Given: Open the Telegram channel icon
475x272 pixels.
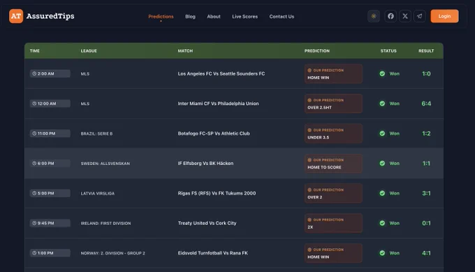Looking at the screenshot, I should click(420, 16).
